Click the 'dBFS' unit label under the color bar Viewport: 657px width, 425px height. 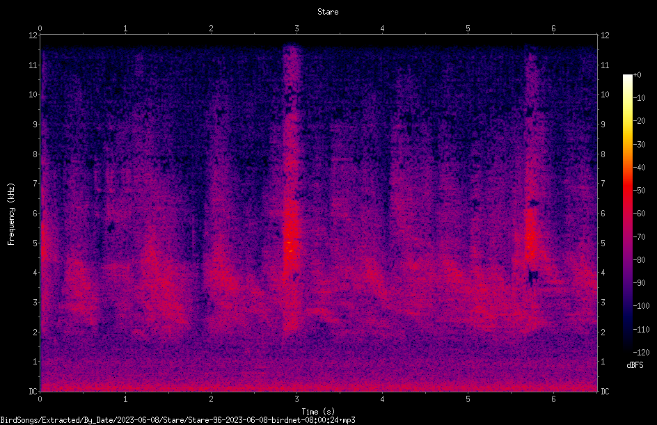[635, 365]
